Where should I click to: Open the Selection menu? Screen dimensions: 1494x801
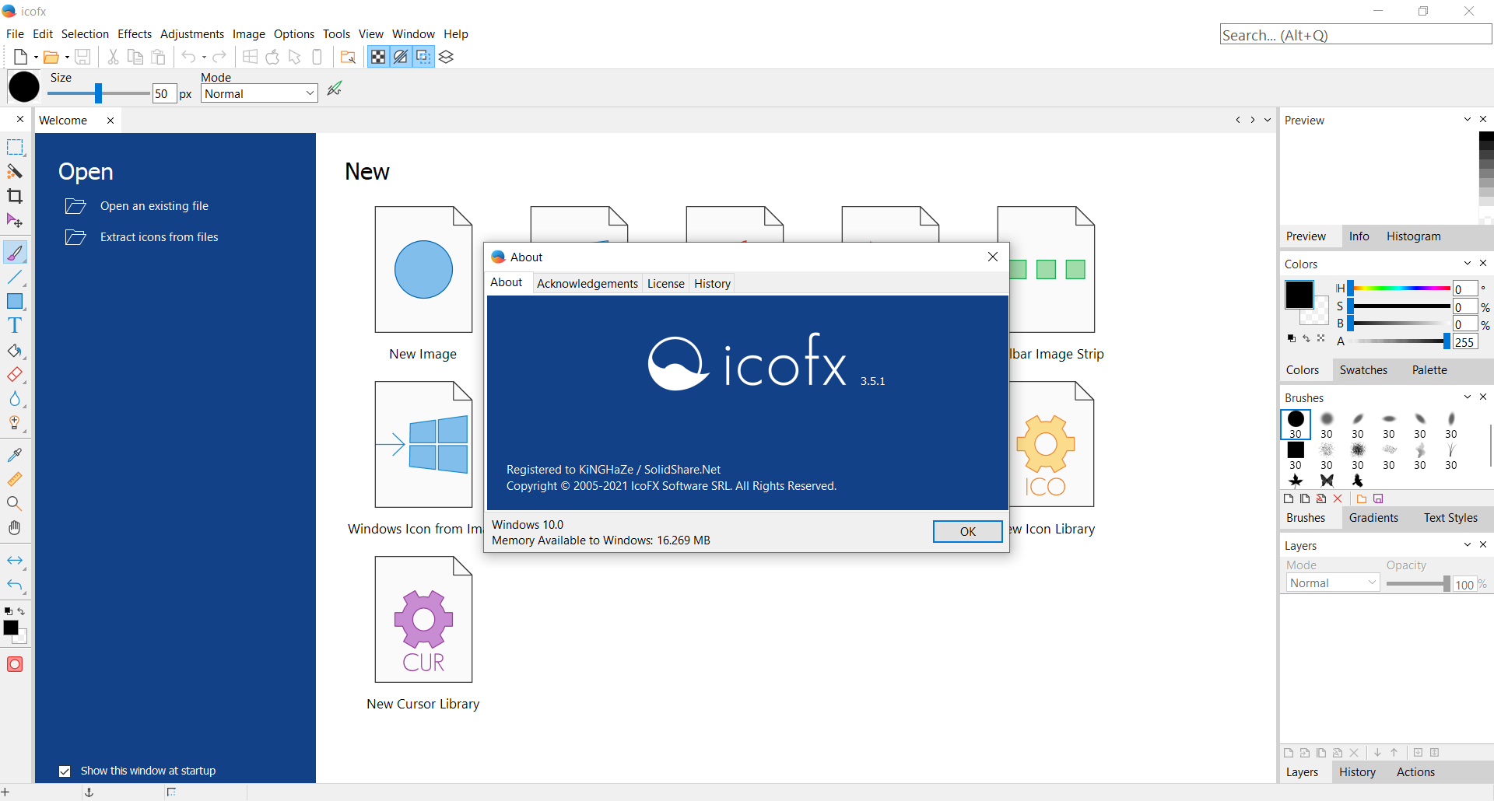pos(85,33)
